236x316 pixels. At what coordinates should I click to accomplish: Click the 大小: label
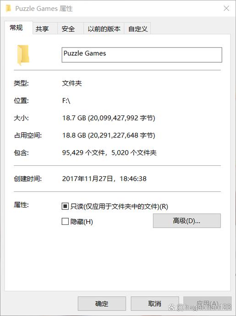[21, 118]
